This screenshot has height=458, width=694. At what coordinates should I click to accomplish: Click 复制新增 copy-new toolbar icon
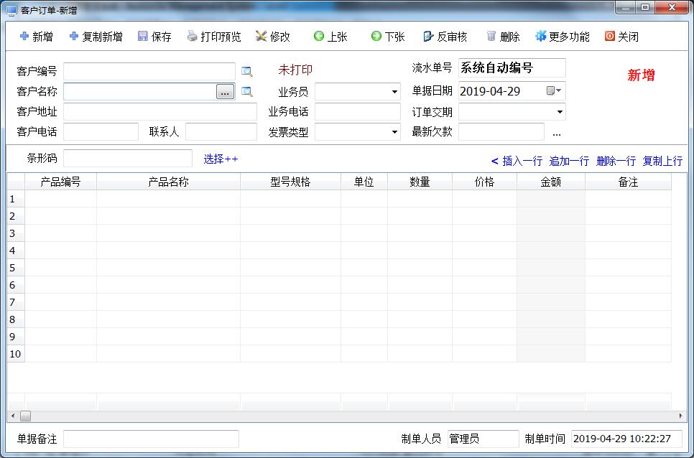[x=74, y=37]
